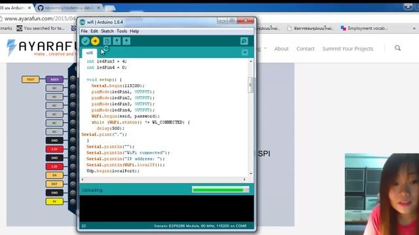Click the horizontal scroll right arrow

[x=244, y=180]
